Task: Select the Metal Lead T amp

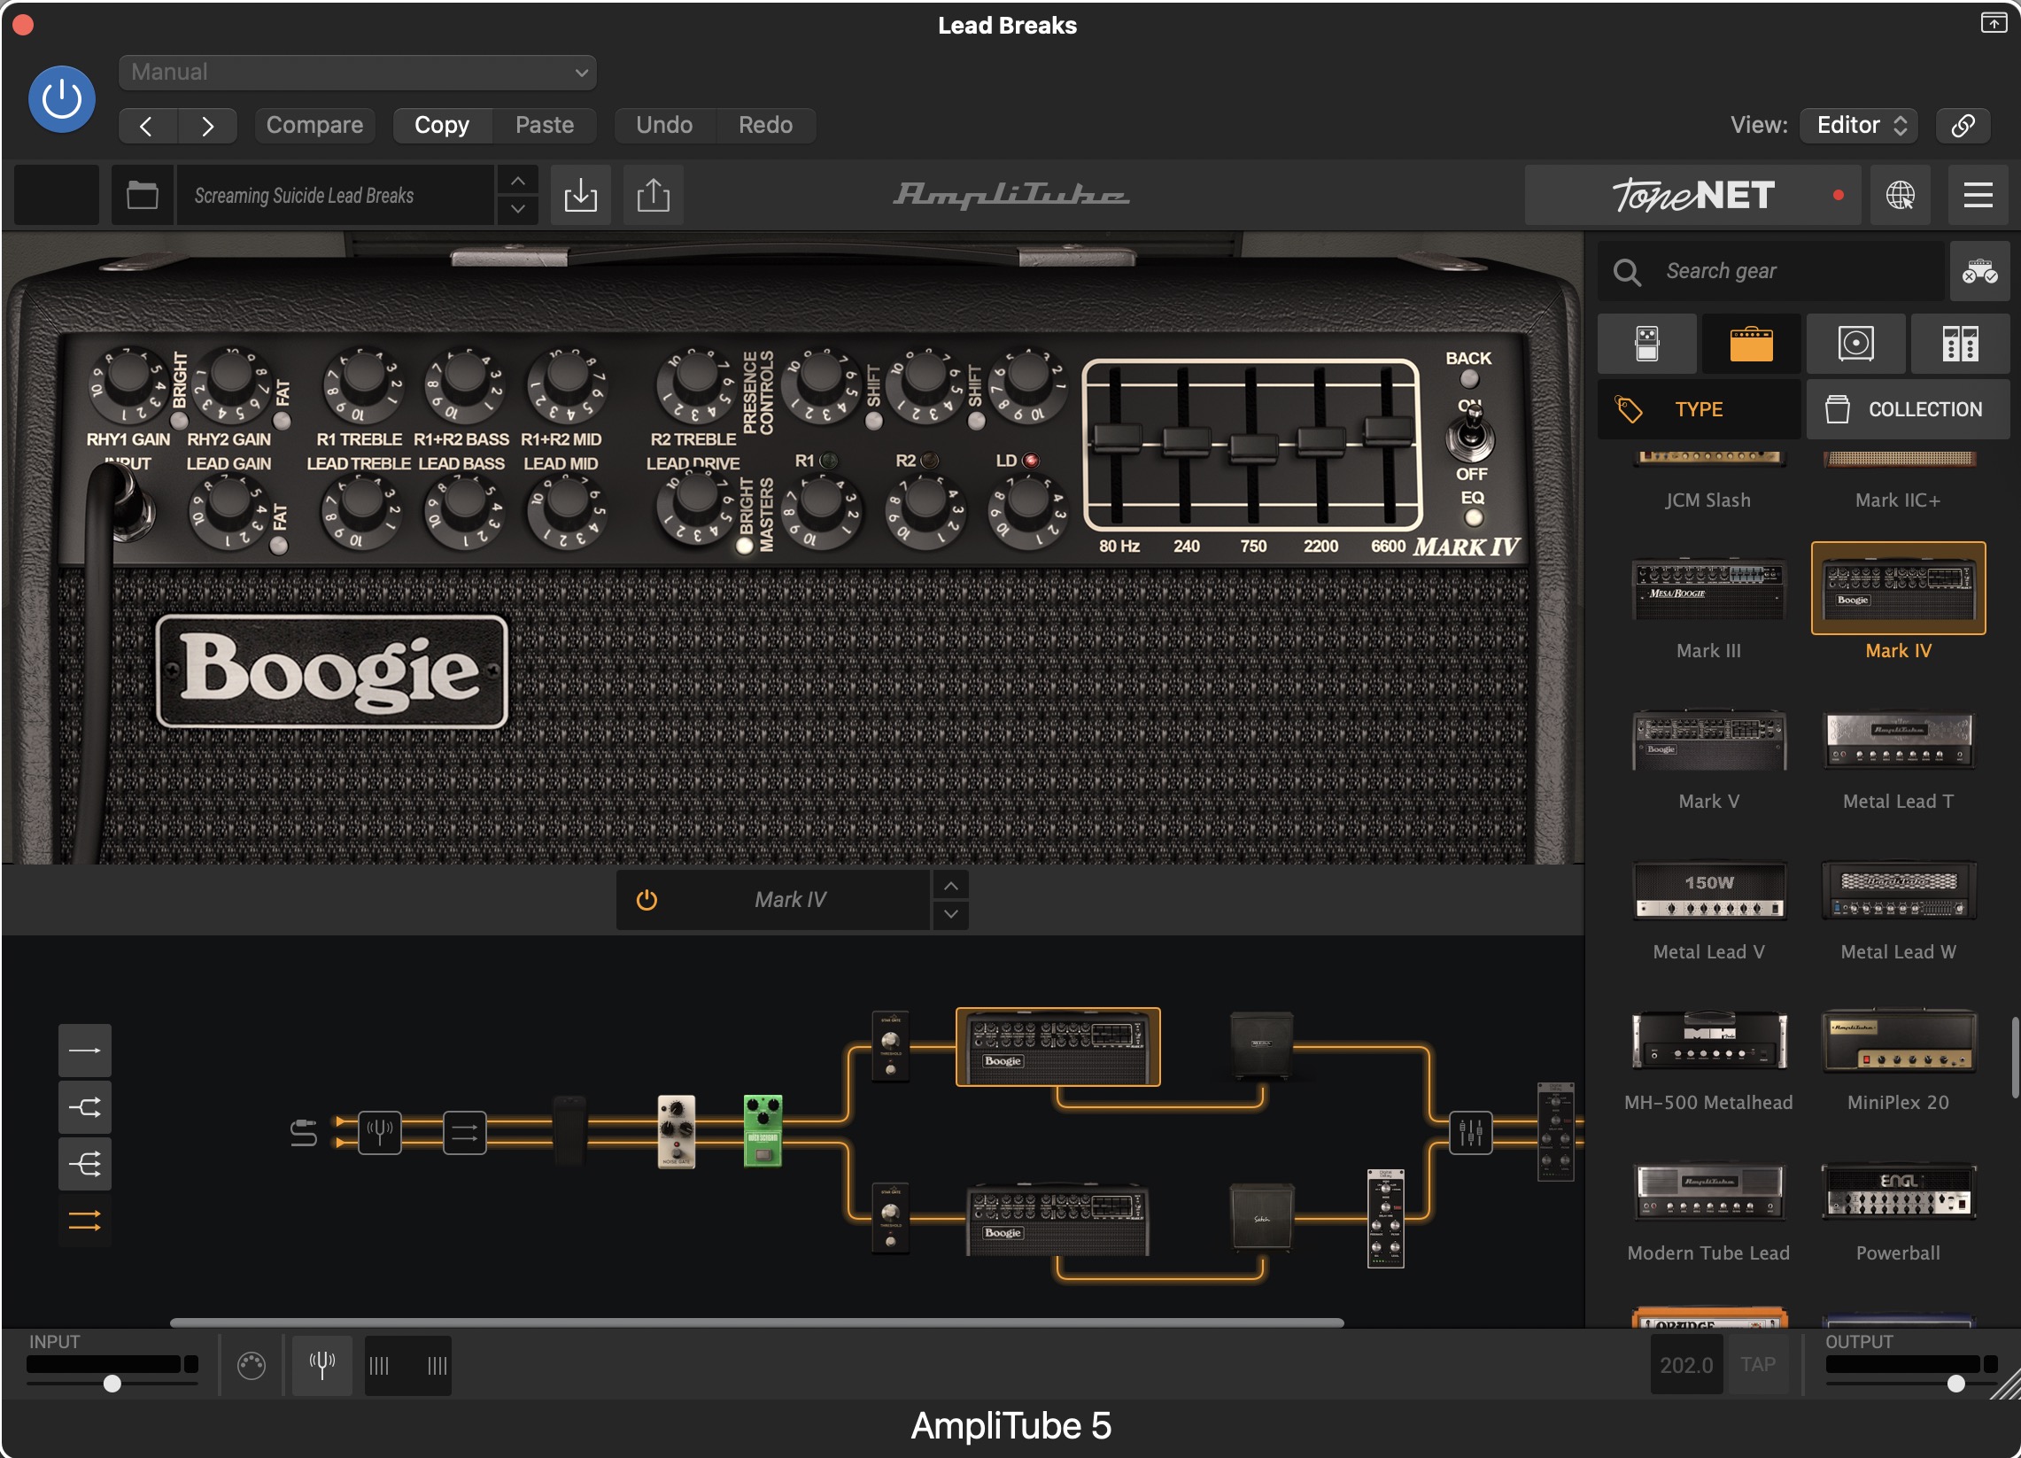Action: coord(1898,741)
